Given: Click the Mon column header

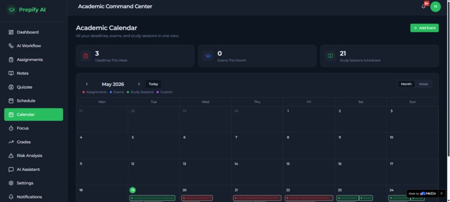Looking at the screenshot, I should (102, 102).
